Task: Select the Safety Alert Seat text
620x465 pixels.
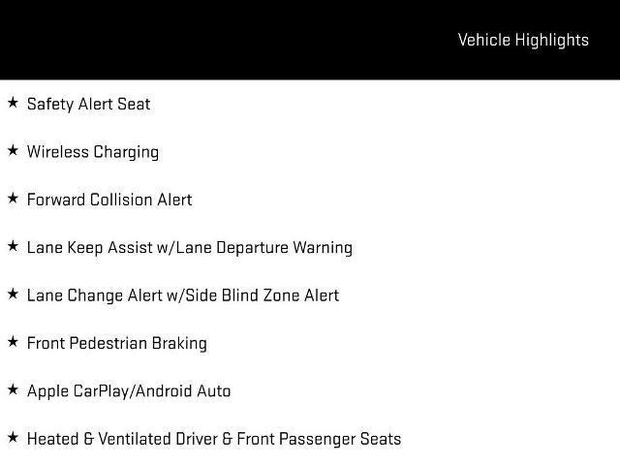Action: 88,104
